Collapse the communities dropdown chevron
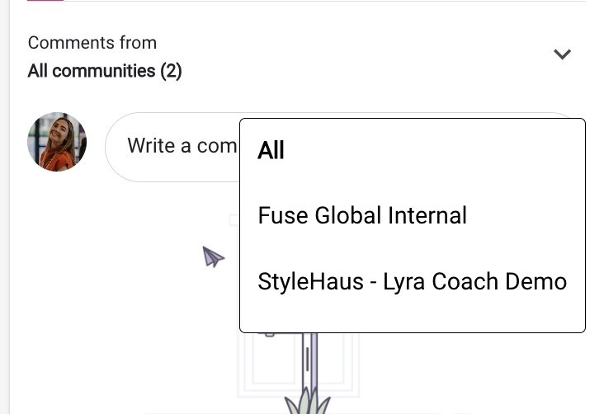 [562, 54]
